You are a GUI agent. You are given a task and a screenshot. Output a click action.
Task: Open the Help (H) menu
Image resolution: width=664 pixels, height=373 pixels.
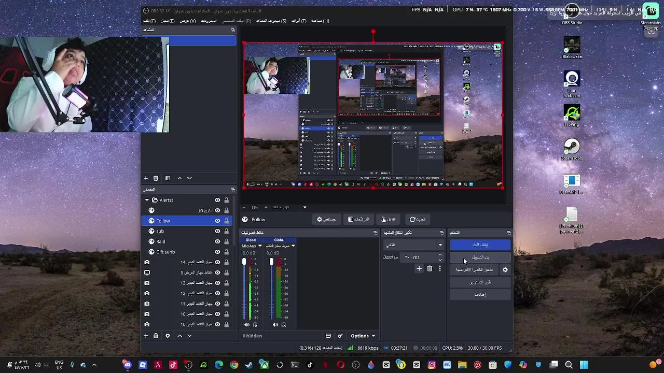coord(320,21)
